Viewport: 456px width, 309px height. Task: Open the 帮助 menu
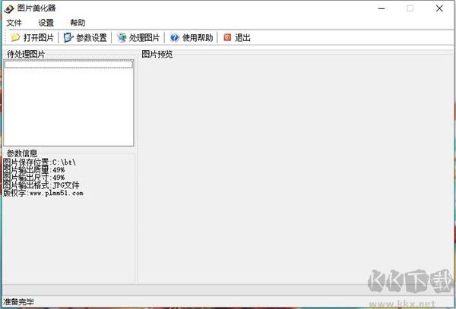click(78, 23)
